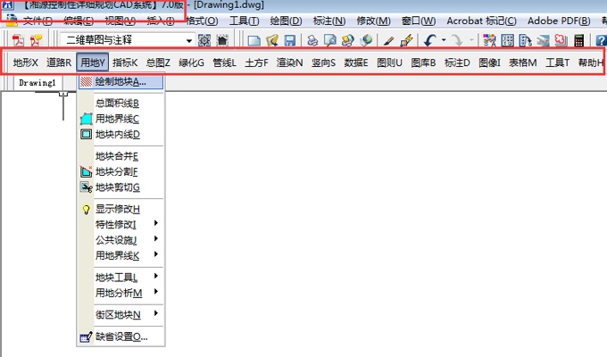Click the Undo arrow icon
Viewport: 607px width, 357px height.
coord(429,40)
